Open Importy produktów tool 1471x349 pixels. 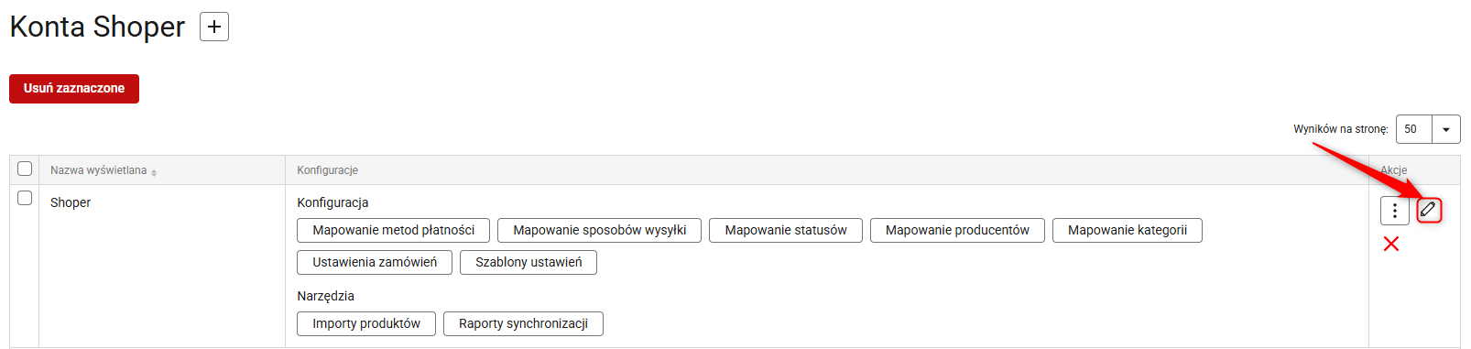pos(366,323)
